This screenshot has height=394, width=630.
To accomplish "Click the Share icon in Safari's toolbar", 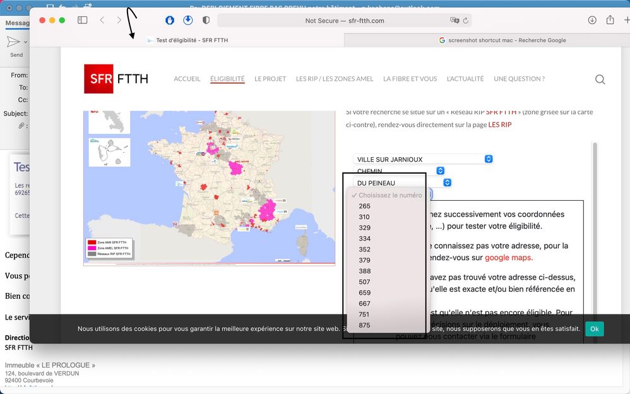I will [x=611, y=20].
